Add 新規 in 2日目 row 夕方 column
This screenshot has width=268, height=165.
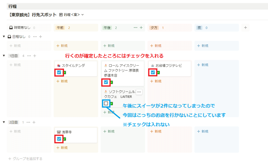[x=156, y=131]
